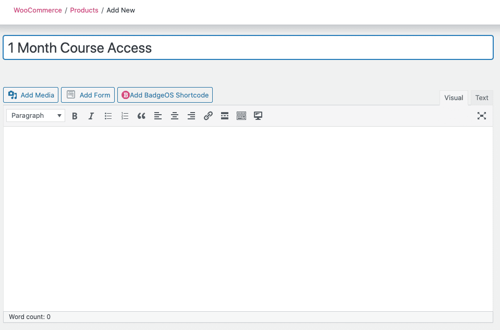Apply italic formatting
Image resolution: width=500 pixels, height=330 pixels.
click(91, 116)
